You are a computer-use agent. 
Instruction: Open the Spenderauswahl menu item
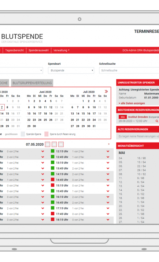coord(38,50)
